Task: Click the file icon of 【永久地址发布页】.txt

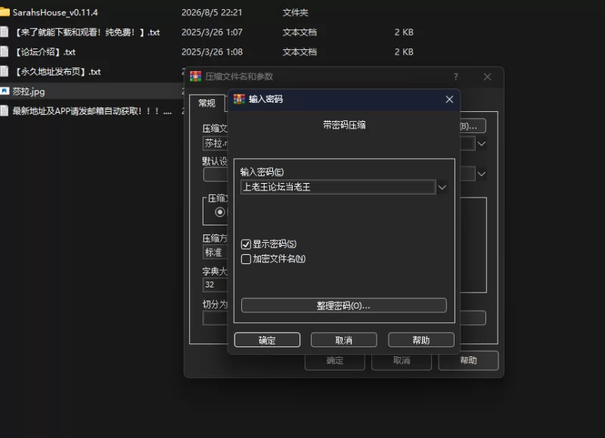Action: point(5,71)
